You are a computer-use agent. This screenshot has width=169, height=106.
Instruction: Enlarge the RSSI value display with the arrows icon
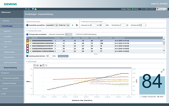point(163,71)
